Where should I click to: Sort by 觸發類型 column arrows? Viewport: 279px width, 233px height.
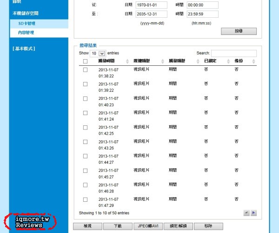[198, 61]
